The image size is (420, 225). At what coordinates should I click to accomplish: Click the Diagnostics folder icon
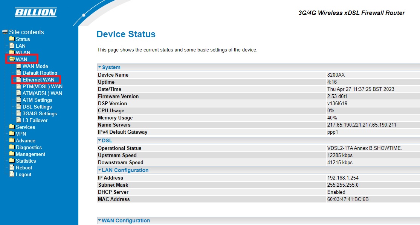click(12, 147)
